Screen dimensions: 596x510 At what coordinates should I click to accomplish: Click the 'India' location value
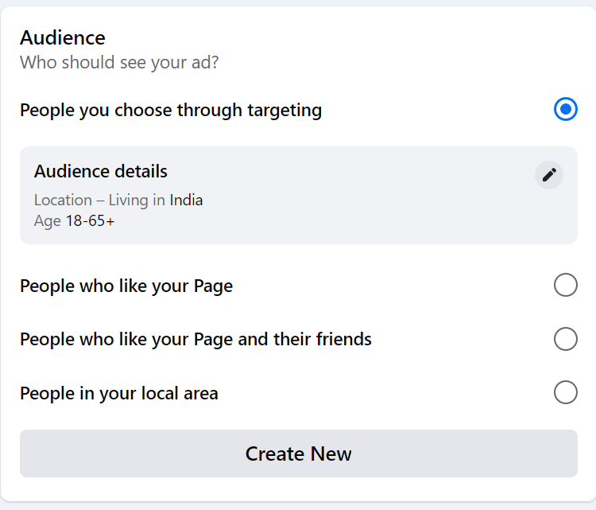pos(186,200)
